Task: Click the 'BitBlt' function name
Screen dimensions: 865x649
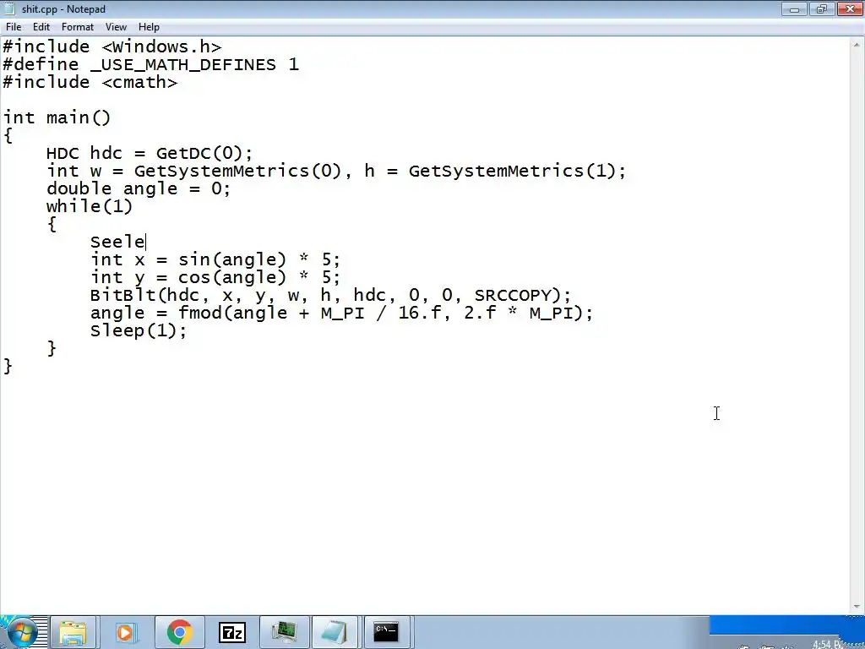Action: (123, 295)
